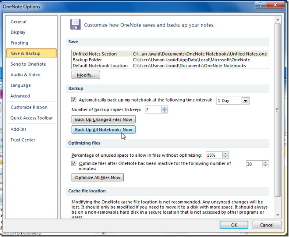Toggle automatic notebook backup checkbox

tap(74, 100)
